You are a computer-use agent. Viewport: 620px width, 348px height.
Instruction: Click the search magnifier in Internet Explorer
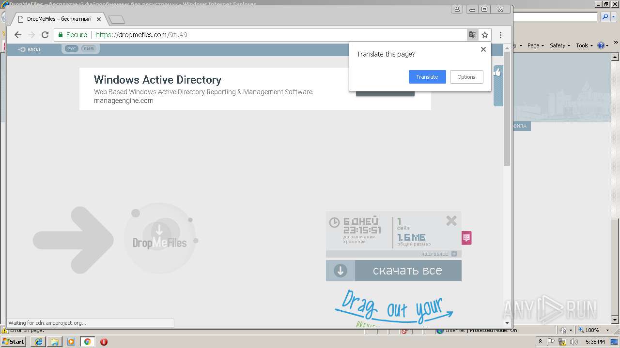coord(605,17)
